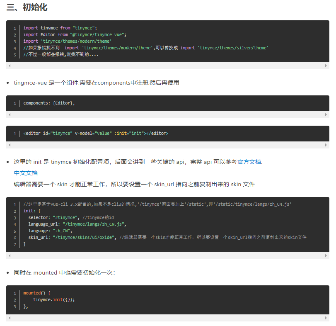Click right scroll arrow under mounted code block

326,318
